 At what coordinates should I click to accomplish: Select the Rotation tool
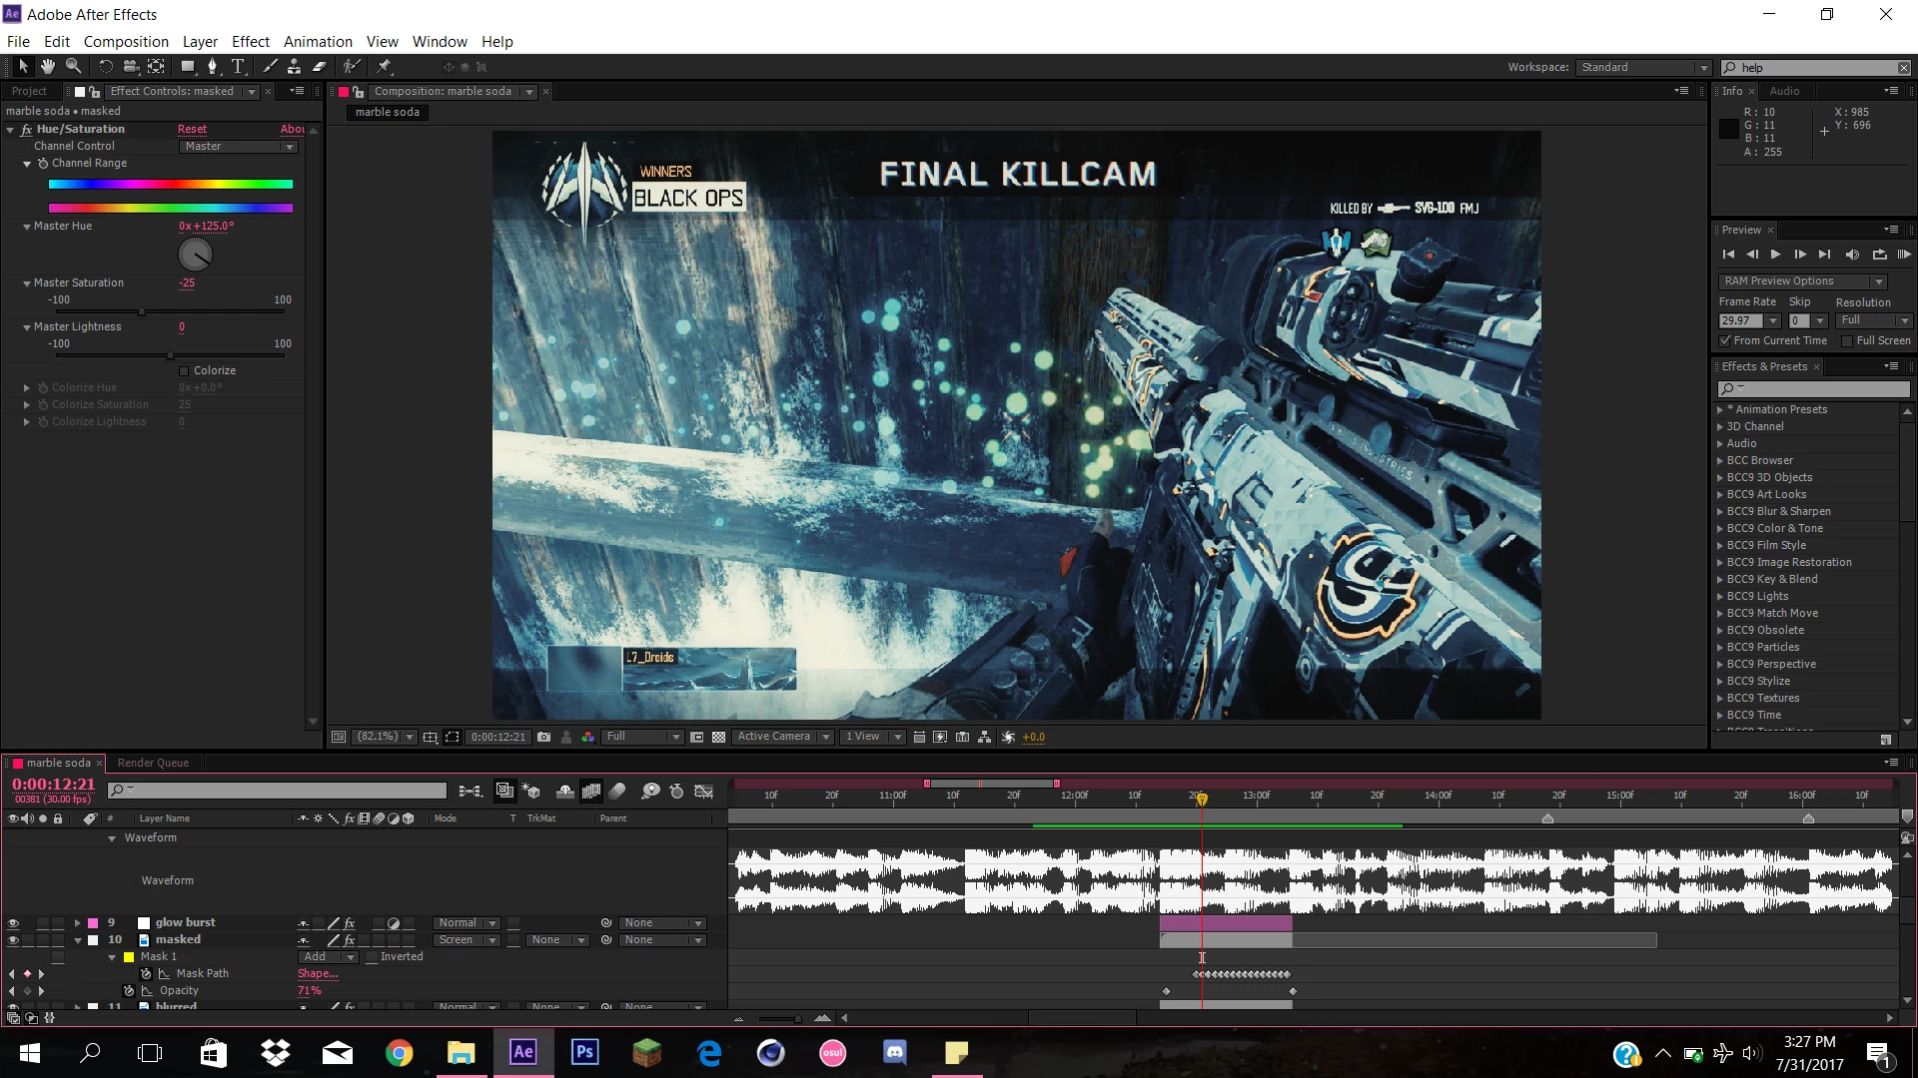105,67
